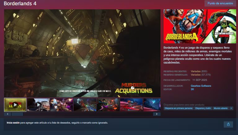Open the Gearbox Software developer link
Screen dimensions: 238x135
coord(201,86)
